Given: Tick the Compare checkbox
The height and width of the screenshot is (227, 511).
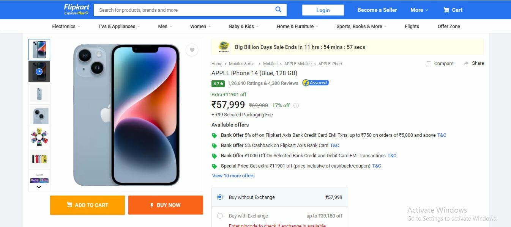Looking at the screenshot, I should tap(429, 64).
